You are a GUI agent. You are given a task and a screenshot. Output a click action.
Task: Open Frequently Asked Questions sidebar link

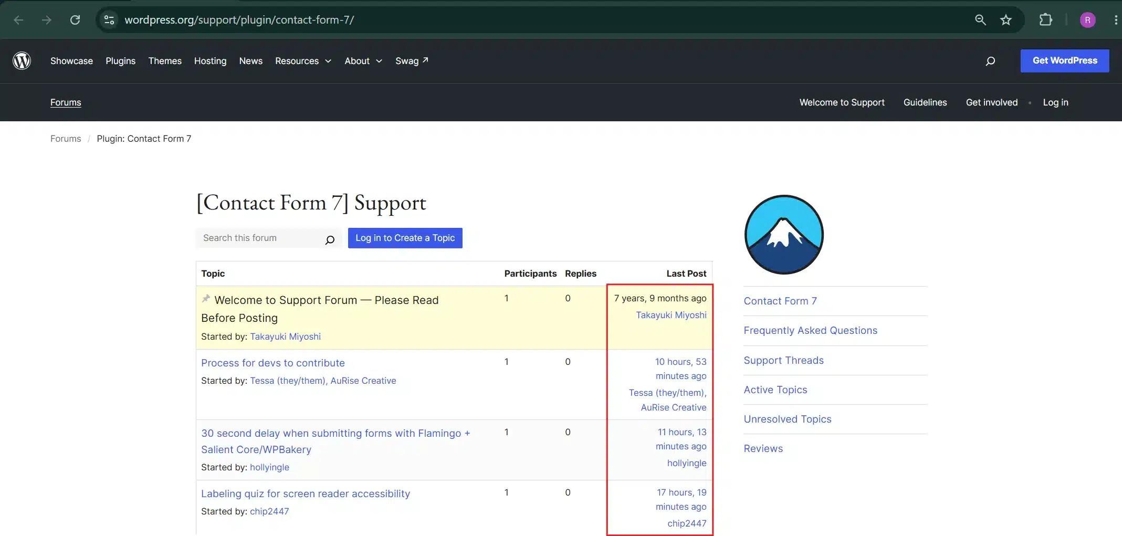click(x=810, y=330)
